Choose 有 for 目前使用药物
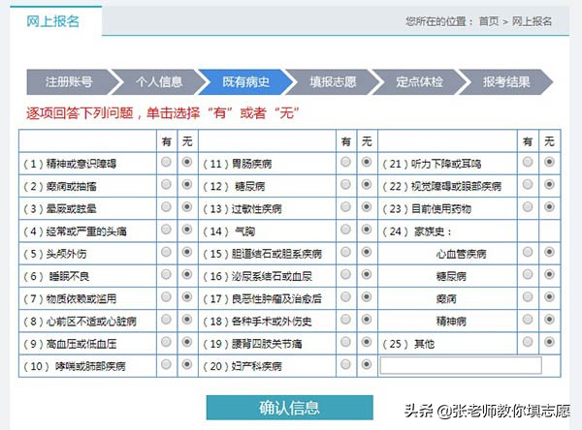582x430 pixels. (x=528, y=207)
